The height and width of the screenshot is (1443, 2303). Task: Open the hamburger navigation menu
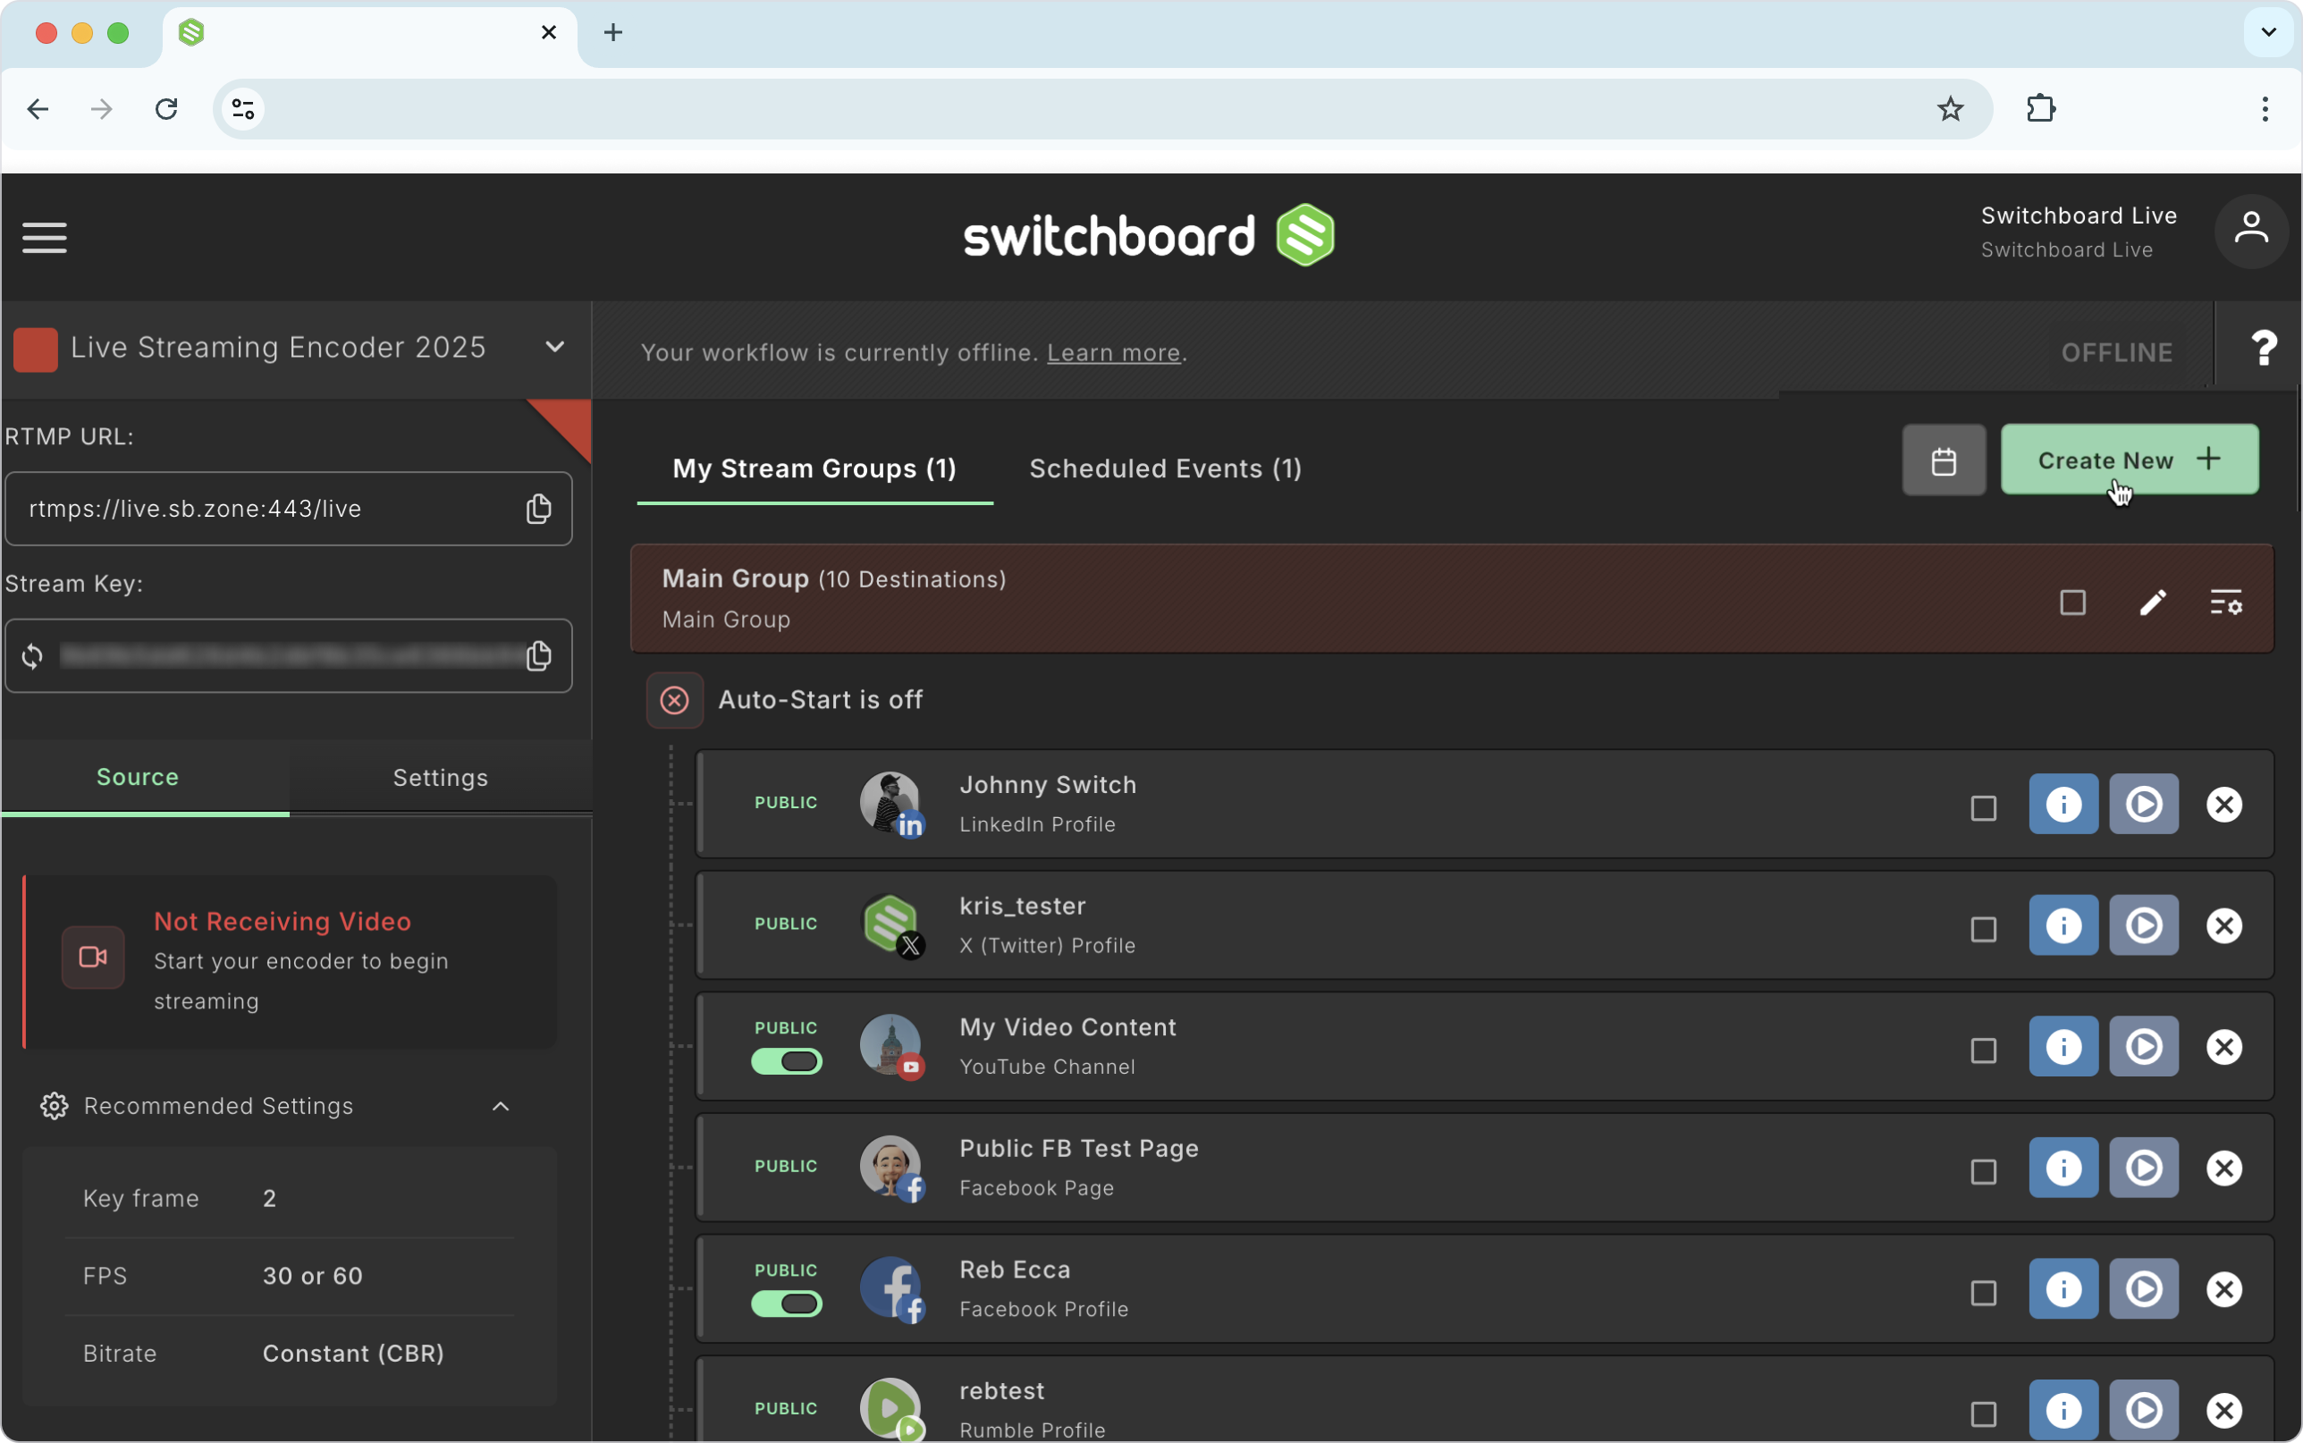coord(44,238)
